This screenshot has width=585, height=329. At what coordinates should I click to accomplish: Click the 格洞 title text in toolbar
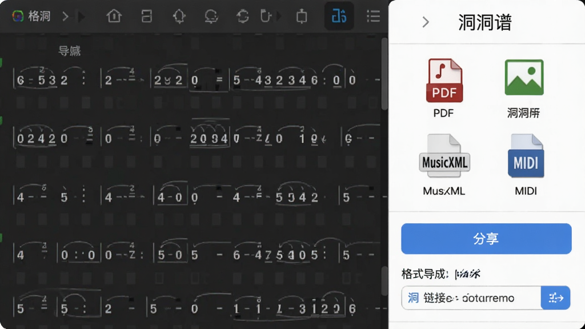pos(39,17)
